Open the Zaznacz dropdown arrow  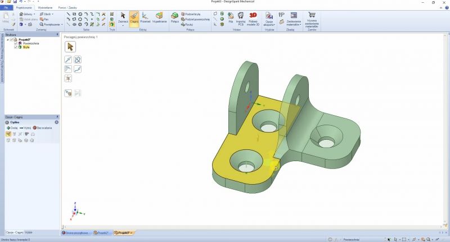pyautogui.click(x=123, y=25)
